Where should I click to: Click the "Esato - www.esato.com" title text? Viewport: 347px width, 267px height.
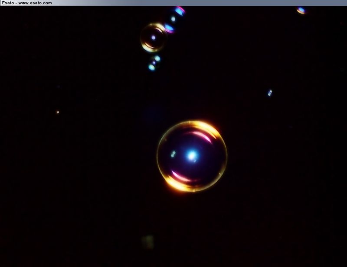(x=27, y=3)
